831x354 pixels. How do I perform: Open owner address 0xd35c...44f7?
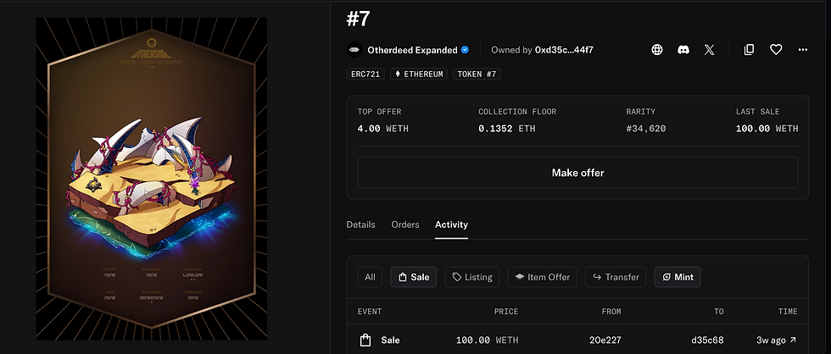tap(564, 50)
